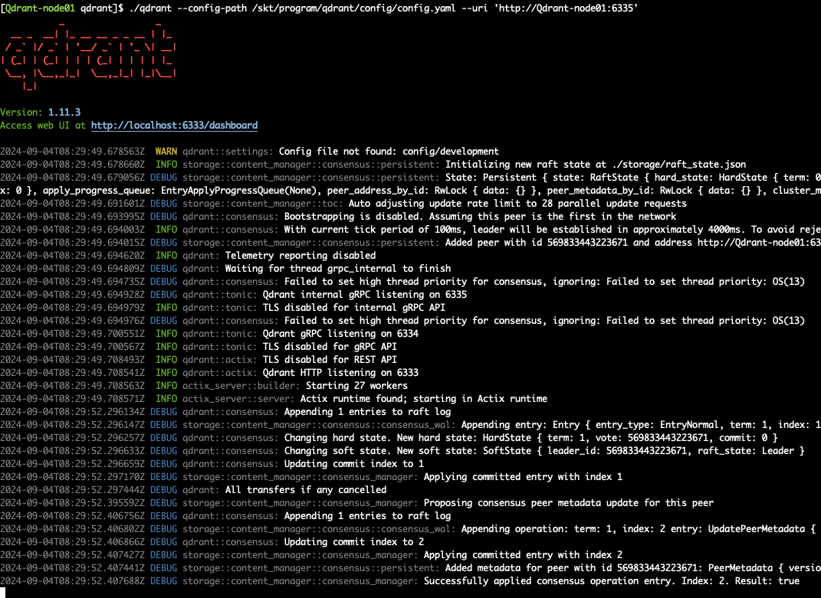Click the qdrant::settings: module label
821x598 pixels.
click(x=228, y=152)
